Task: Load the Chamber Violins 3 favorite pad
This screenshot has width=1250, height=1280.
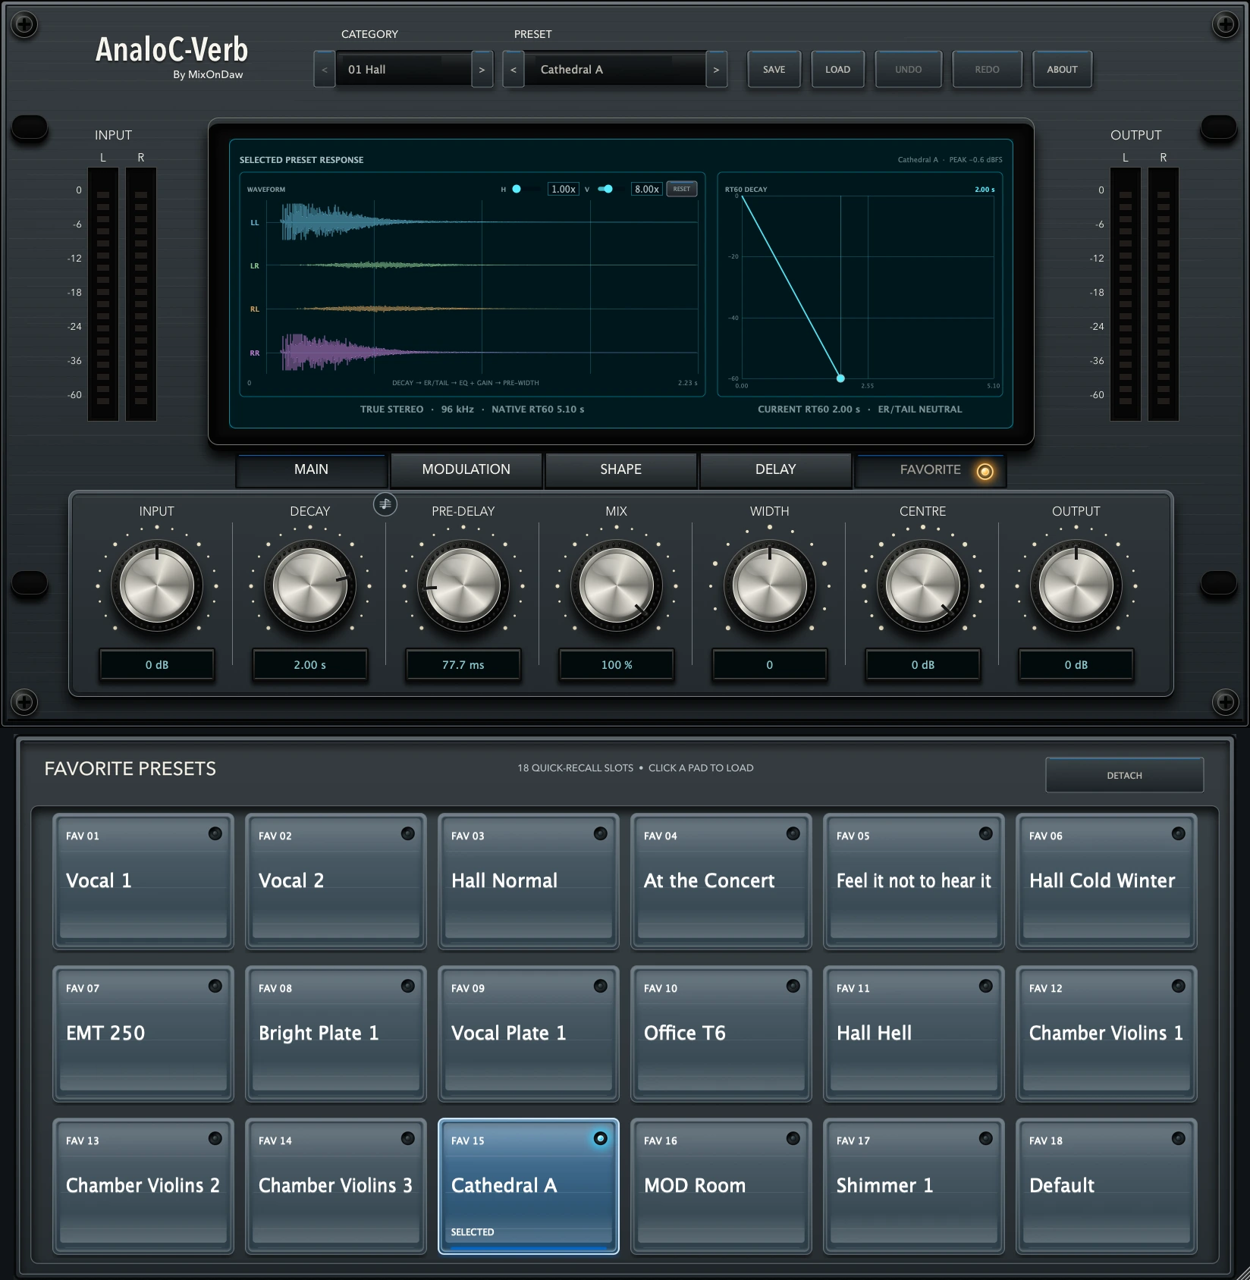Action: coord(336,1186)
